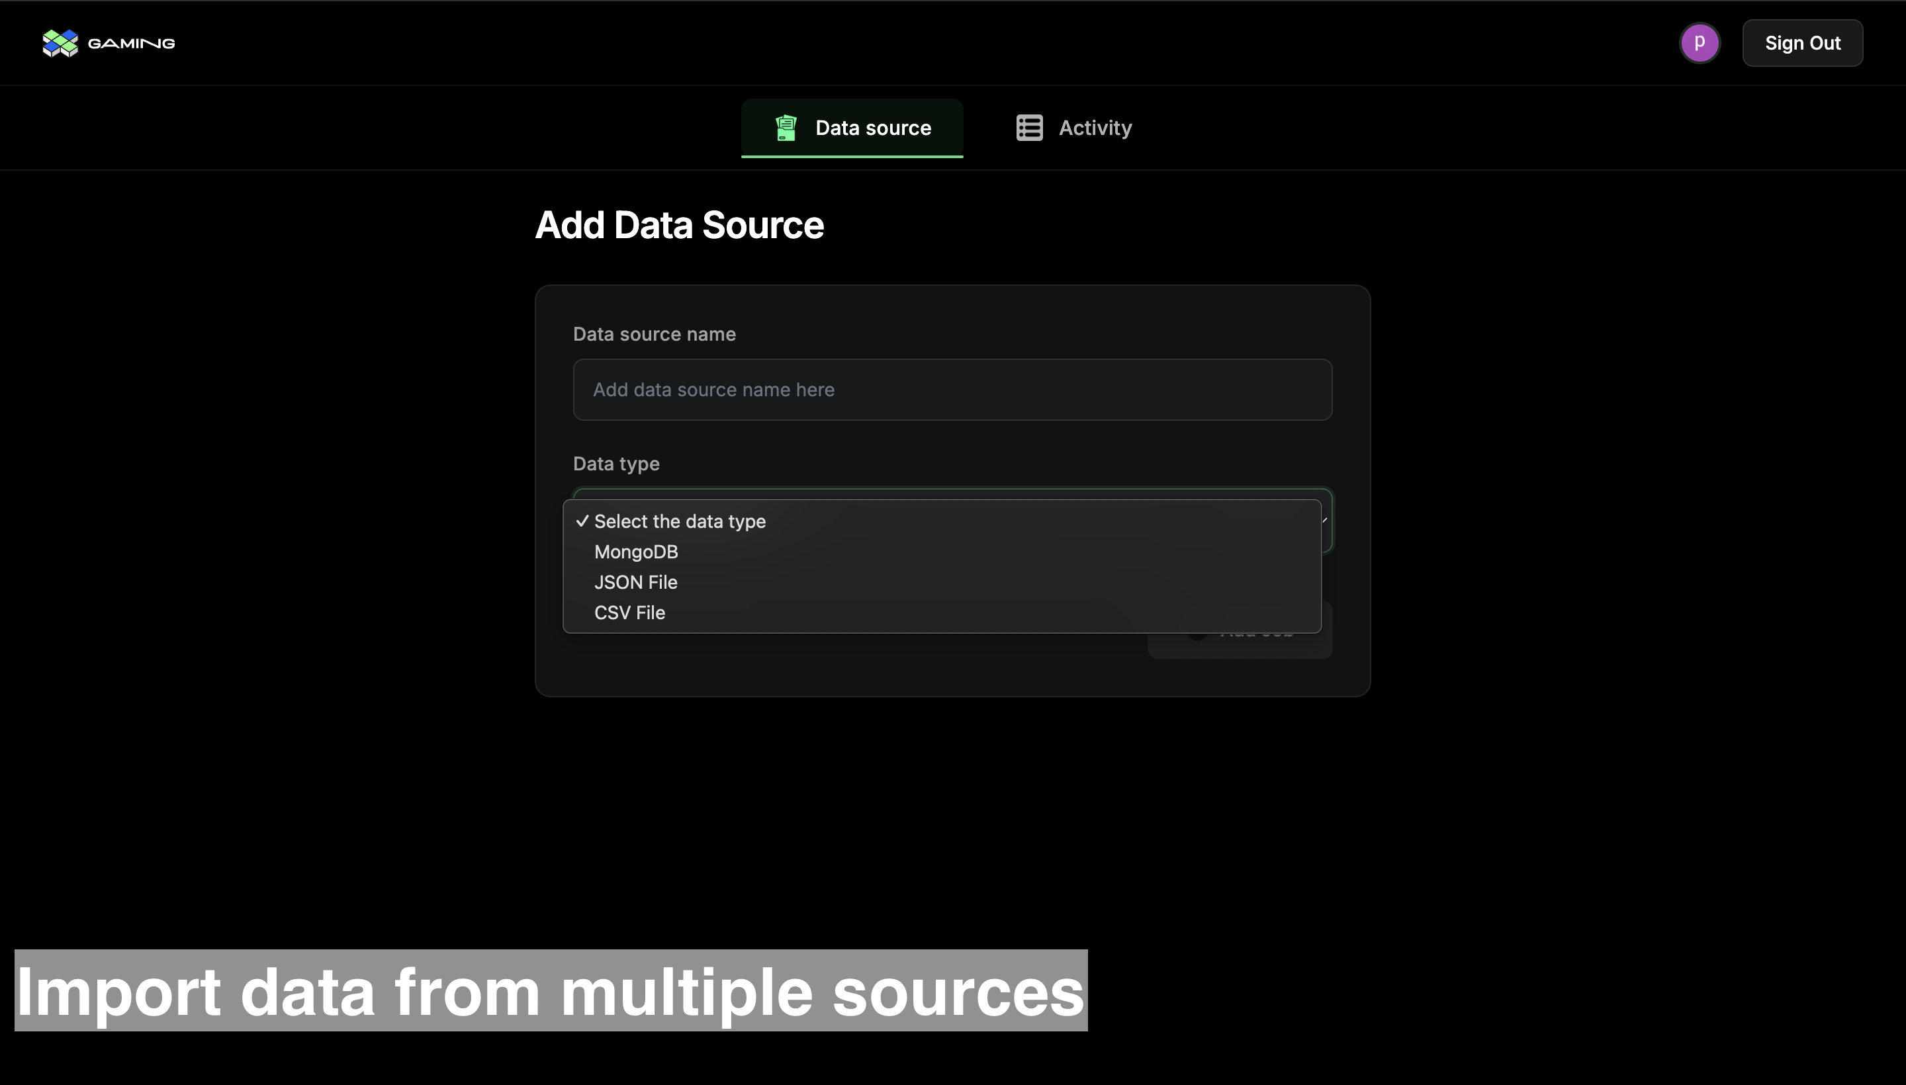
Task: Click the Activity list icon
Action: (1029, 128)
